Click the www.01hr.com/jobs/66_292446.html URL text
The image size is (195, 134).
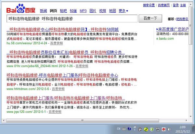click(x=32, y=66)
